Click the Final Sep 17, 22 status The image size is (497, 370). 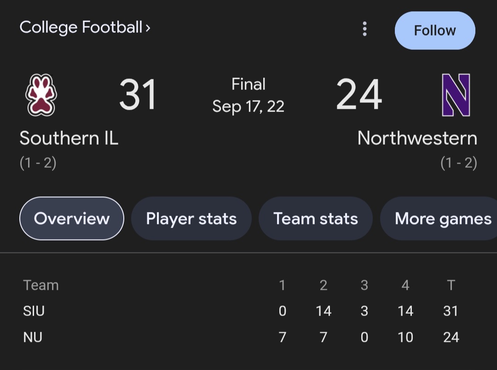click(x=248, y=95)
